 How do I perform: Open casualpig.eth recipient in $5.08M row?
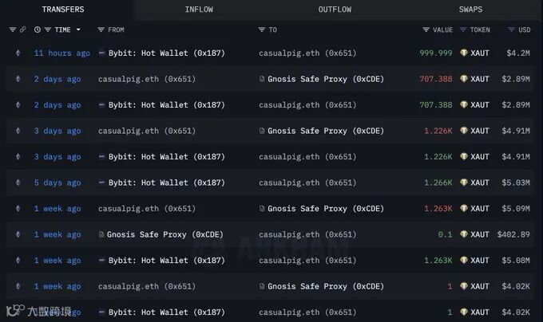tap(307, 261)
